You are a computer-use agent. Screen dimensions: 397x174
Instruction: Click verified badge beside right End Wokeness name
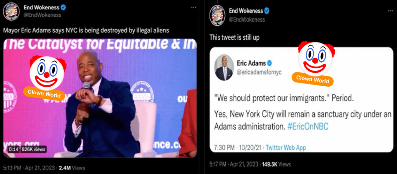pos(267,11)
